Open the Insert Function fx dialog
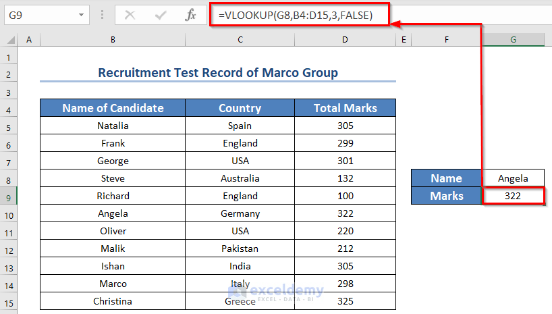552x314 pixels. pyautogui.click(x=191, y=14)
